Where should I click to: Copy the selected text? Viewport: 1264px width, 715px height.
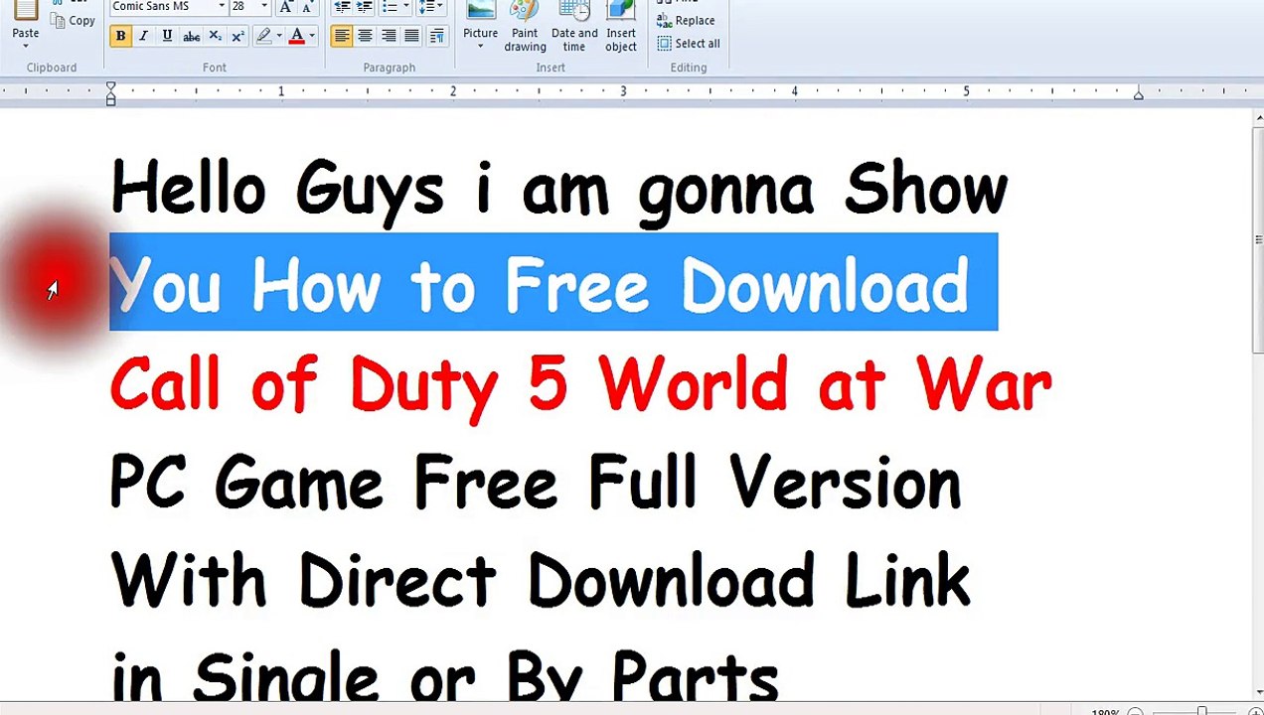[73, 21]
